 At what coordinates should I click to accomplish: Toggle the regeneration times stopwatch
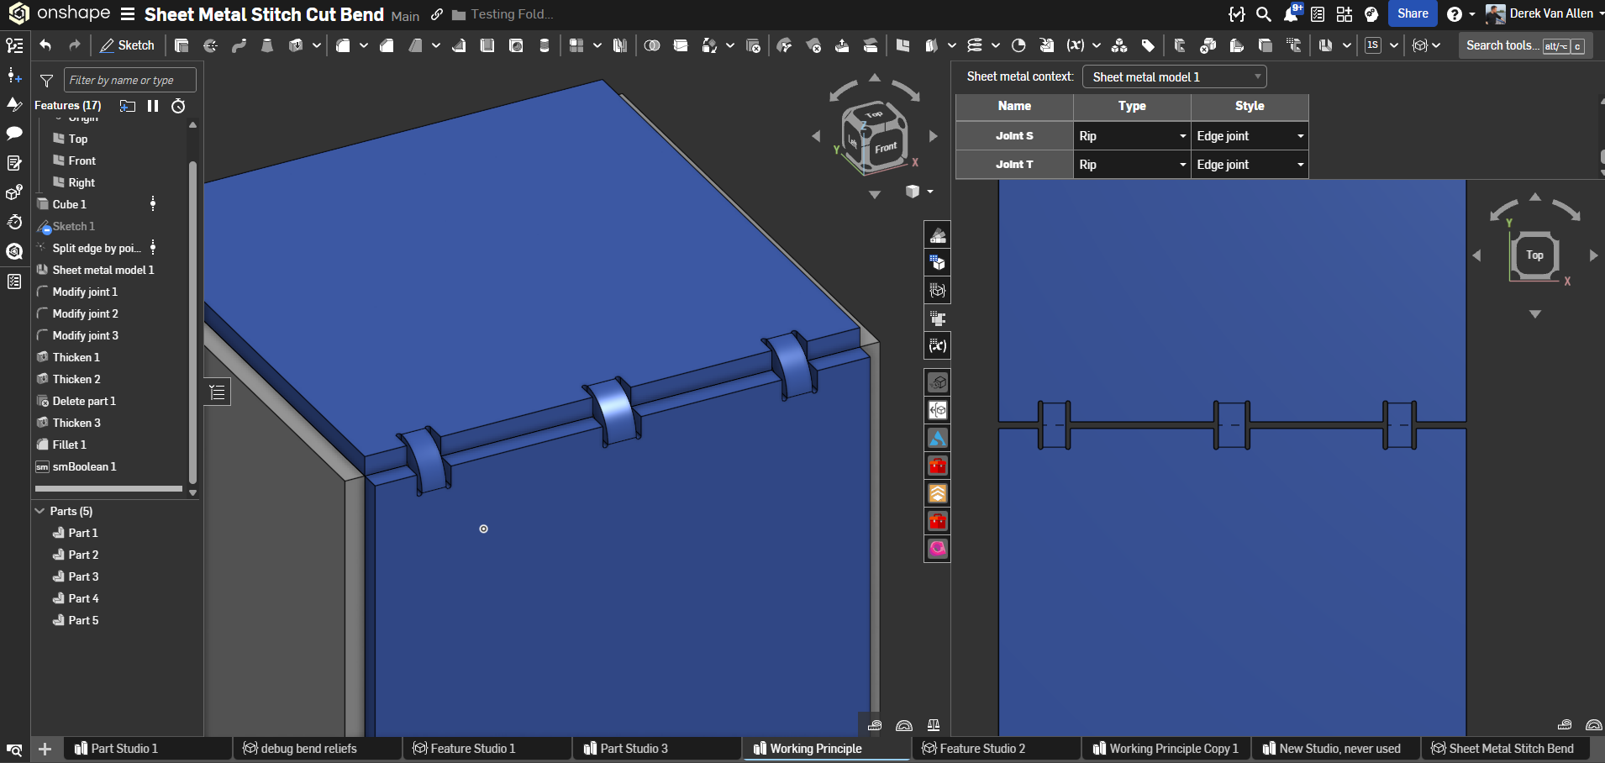[x=178, y=106]
